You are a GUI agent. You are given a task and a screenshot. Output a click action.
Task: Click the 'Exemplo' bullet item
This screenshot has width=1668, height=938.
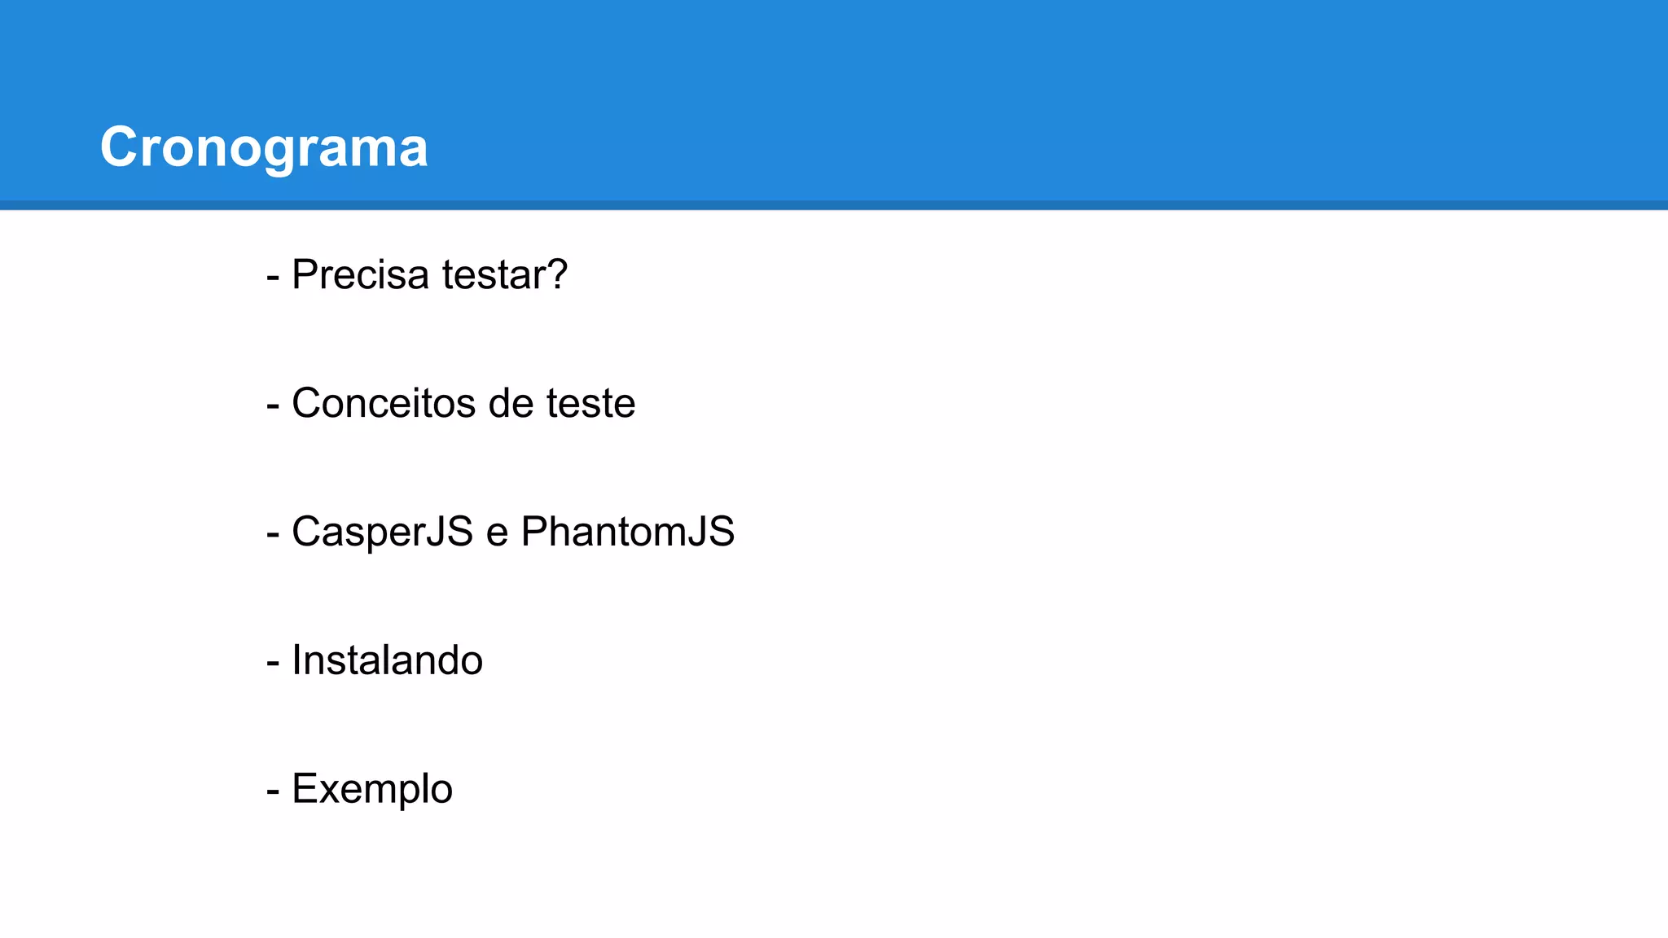point(359,789)
